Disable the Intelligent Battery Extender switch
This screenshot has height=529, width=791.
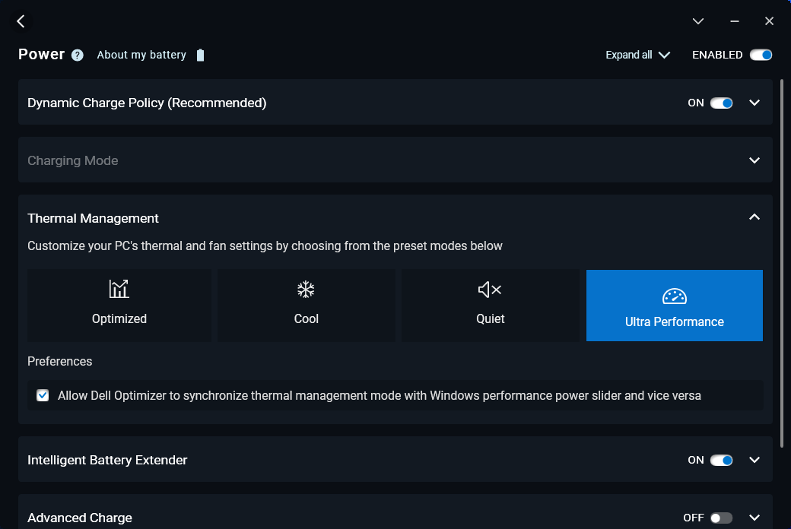(x=721, y=460)
